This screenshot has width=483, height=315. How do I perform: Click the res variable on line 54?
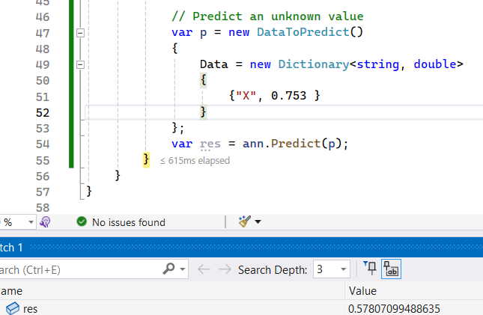(210, 144)
